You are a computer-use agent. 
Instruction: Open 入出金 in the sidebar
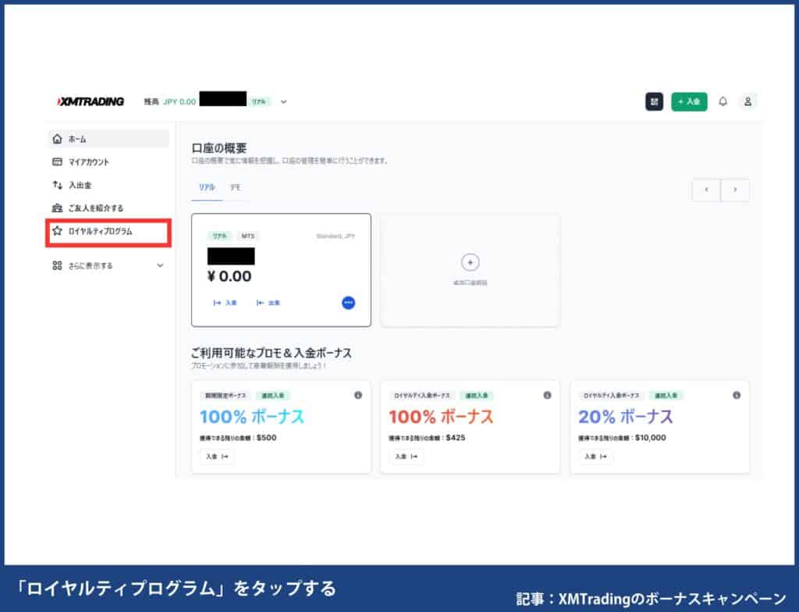(108, 185)
